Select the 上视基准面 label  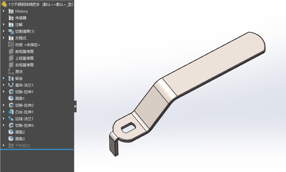pyautogui.click(x=24, y=58)
